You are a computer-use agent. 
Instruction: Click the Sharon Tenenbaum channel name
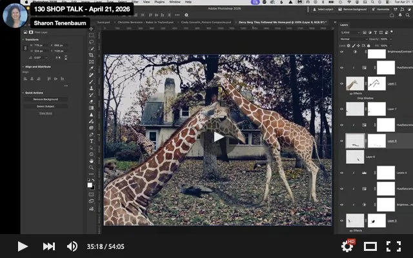[60, 23]
